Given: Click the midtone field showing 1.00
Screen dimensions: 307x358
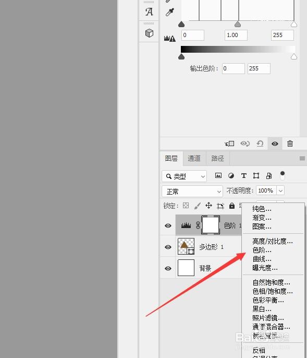Looking at the screenshot, I should click(236, 35).
